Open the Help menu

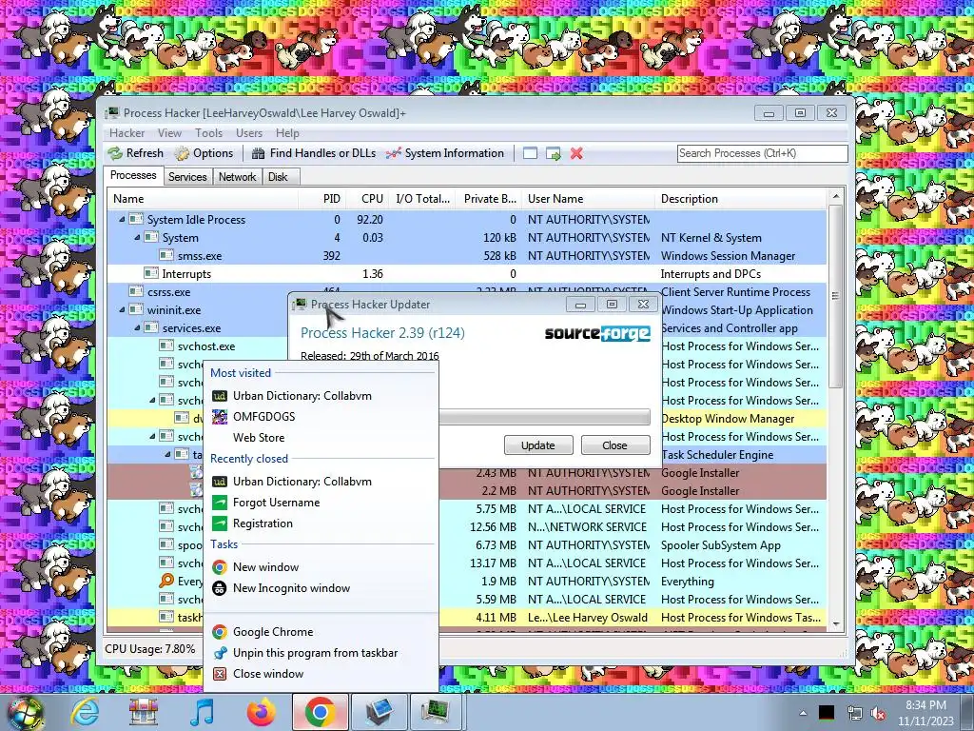[287, 133]
